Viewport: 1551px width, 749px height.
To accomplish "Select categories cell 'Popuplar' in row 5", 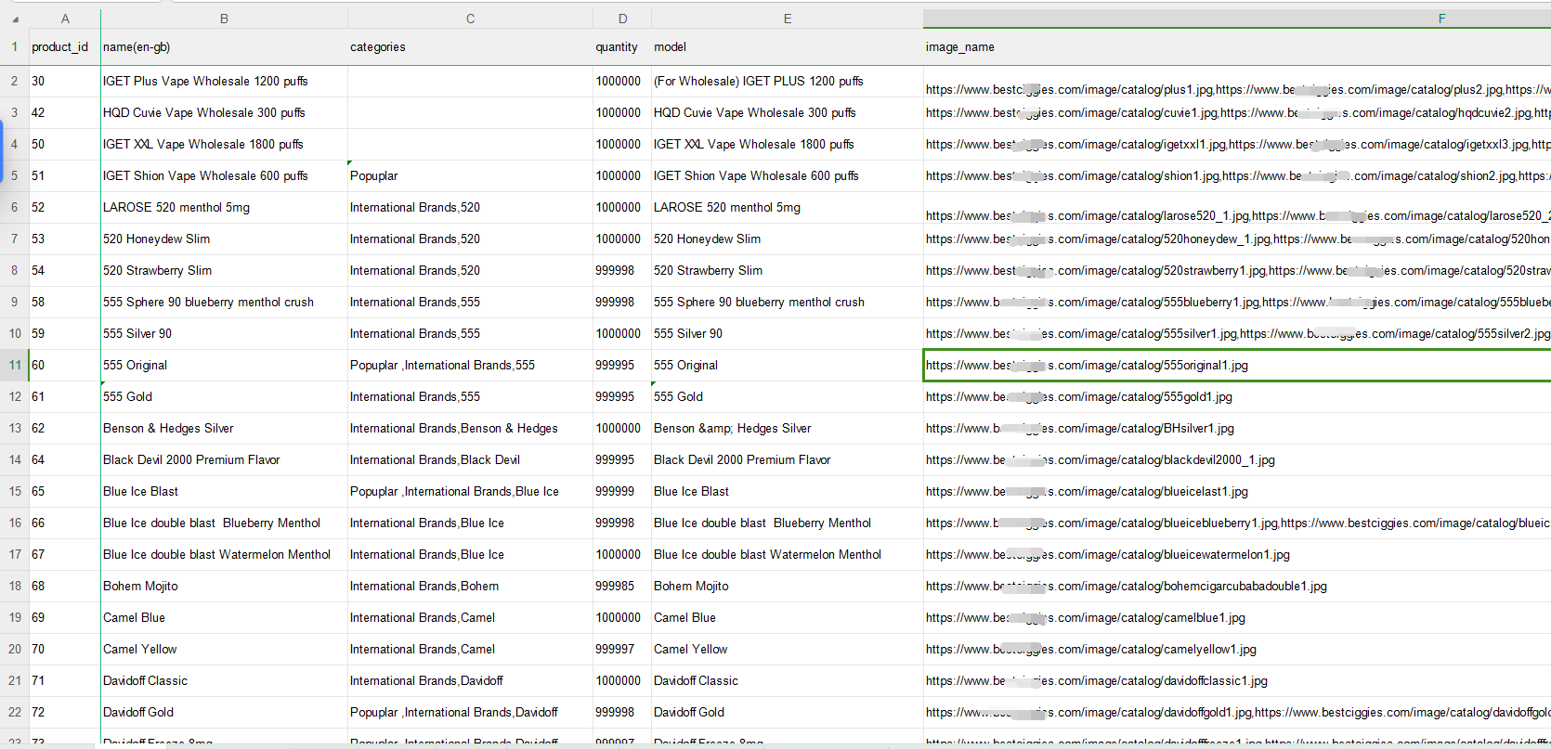I will point(470,175).
